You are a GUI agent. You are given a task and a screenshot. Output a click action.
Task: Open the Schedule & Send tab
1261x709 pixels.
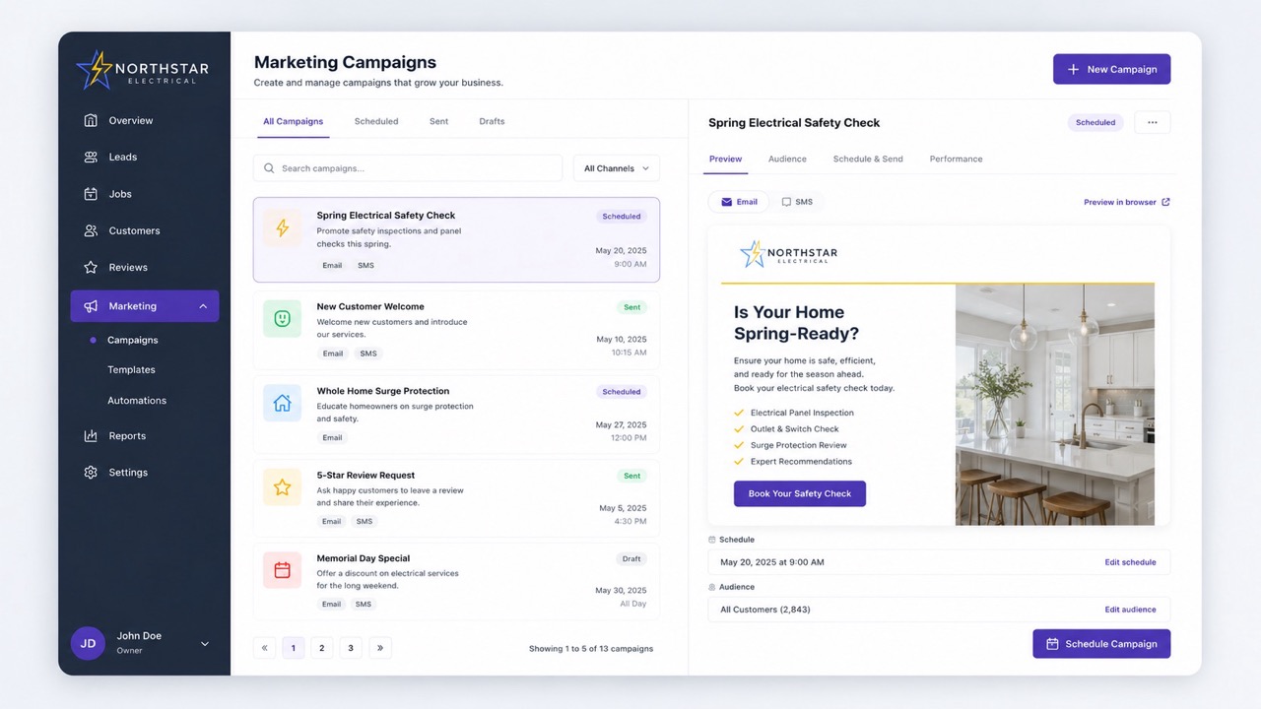868,159
